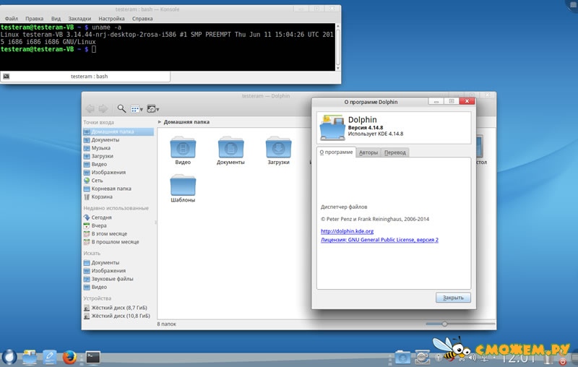Switch to Авторы tab in About dialog
The width and height of the screenshot is (578, 367).
click(x=368, y=152)
